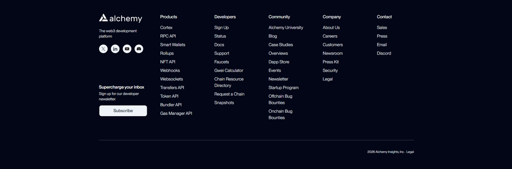Go to Security page
Image resolution: width=512 pixels, height=169 pixels.
[x=330, y=71]
